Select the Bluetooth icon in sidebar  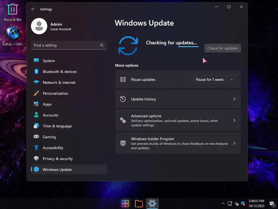36,72
